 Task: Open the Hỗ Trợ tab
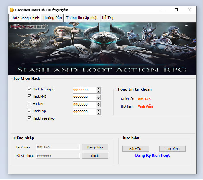click(108, 18)
